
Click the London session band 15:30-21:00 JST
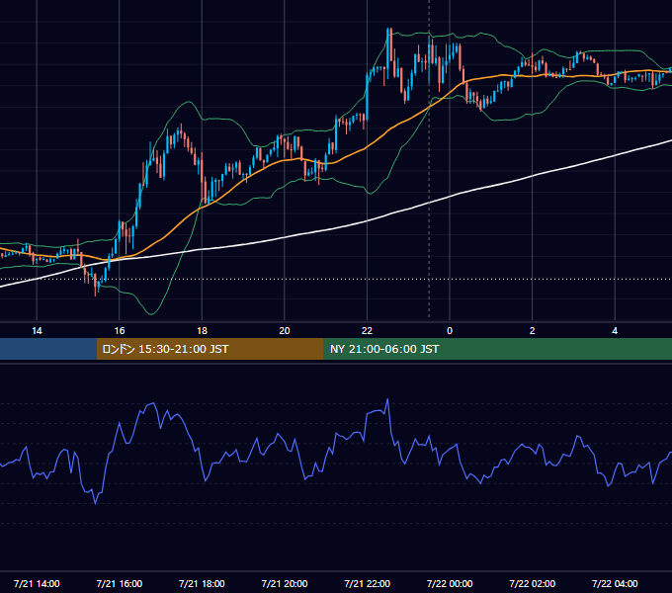[210, 349]
